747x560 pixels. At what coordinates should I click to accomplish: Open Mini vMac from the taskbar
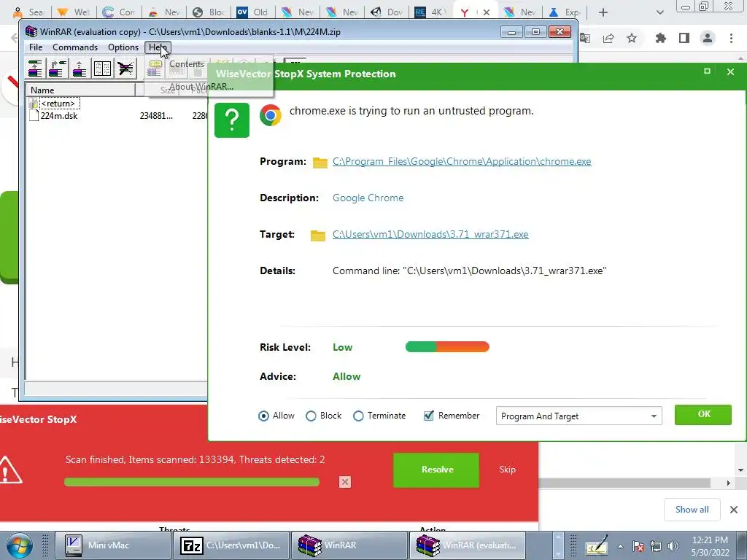click(x=113, y=545)
